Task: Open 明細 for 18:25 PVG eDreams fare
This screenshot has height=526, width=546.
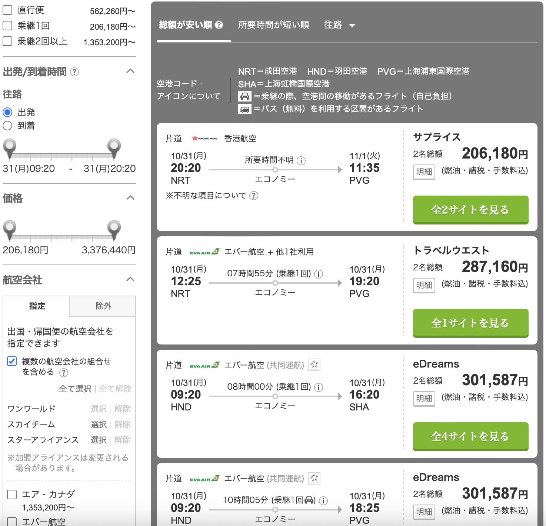Action: coord(424,512)
